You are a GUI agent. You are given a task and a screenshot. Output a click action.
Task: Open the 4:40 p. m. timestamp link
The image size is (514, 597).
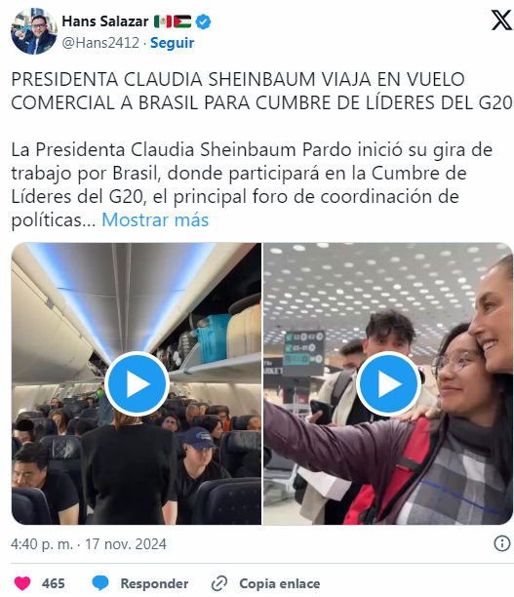coord(89,543)
